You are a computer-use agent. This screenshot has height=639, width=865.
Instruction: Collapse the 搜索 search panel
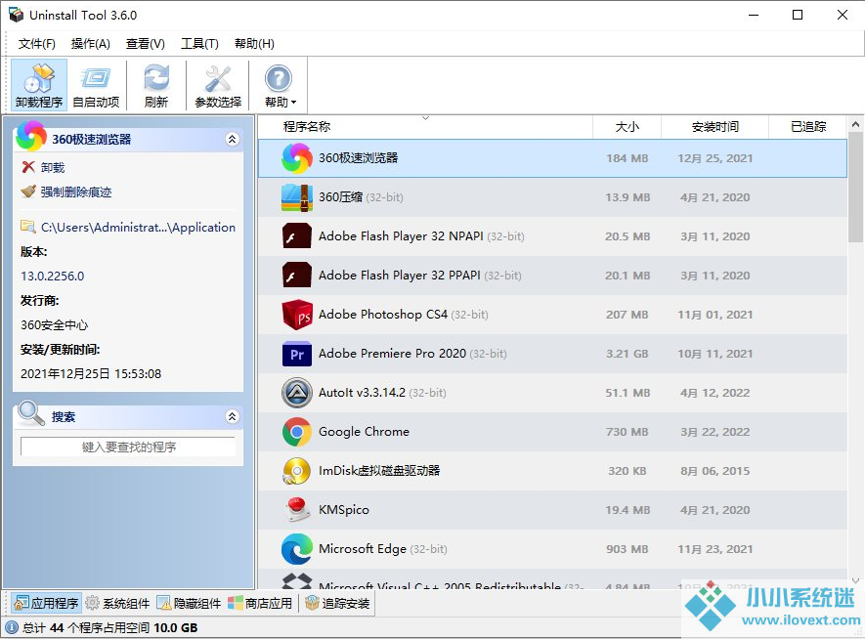pos(233,416)
